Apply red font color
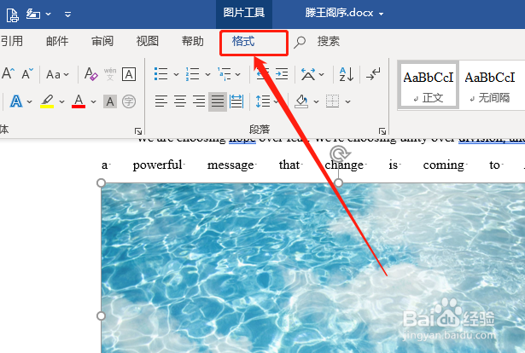525x353 pixels. pyautogui.click(x=79, y=101)
